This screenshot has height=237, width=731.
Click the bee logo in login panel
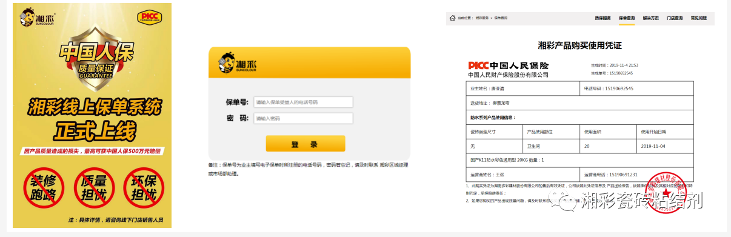pyautogui.click(x=238, y=62)
